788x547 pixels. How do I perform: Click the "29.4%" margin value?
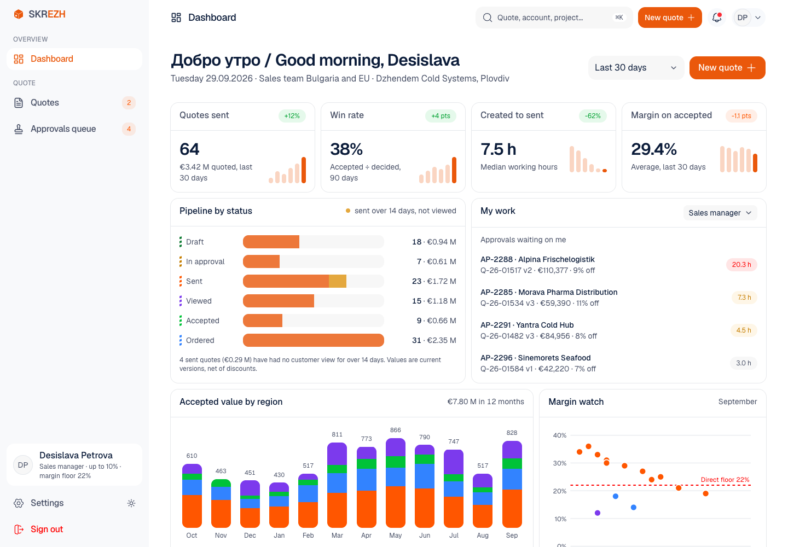(x=654, y=149)
